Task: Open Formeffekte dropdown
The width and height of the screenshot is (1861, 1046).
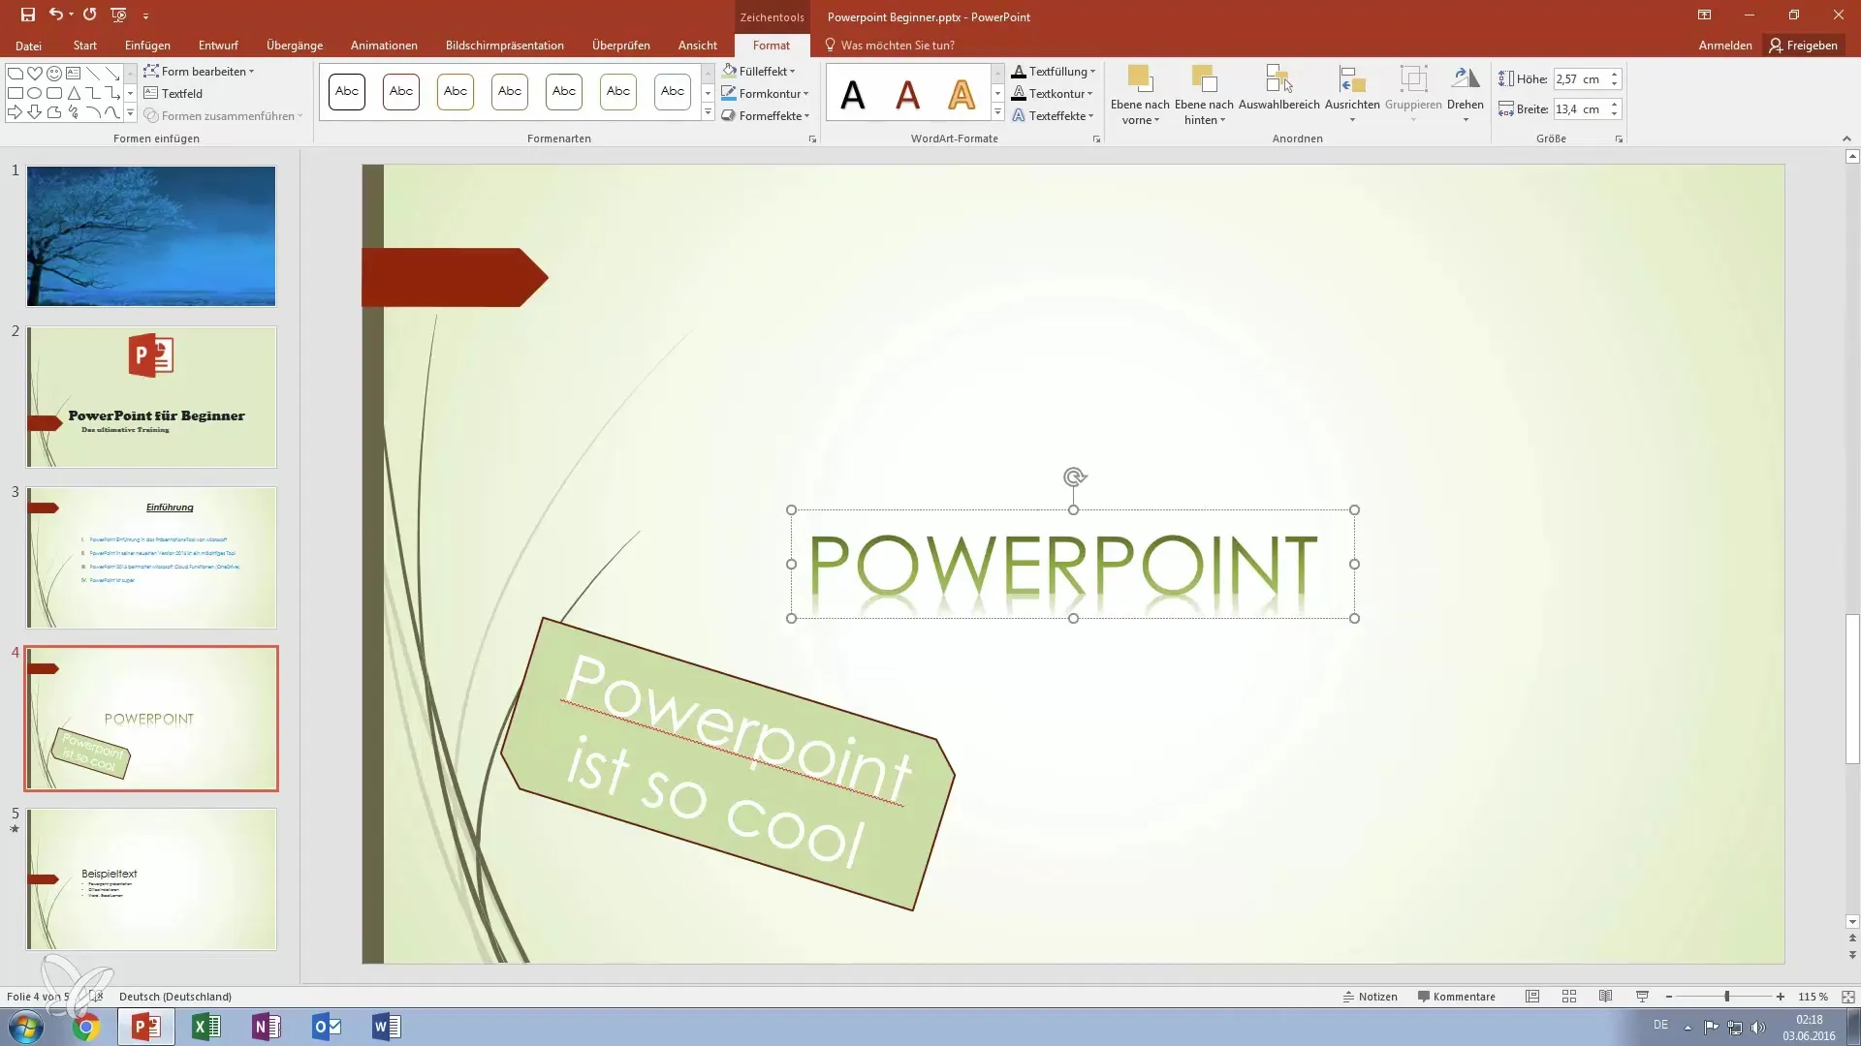Action: coord(765,115)
